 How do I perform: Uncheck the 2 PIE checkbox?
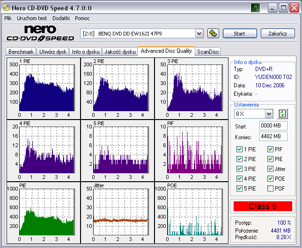pyautogui.click(x=239, y=159)
